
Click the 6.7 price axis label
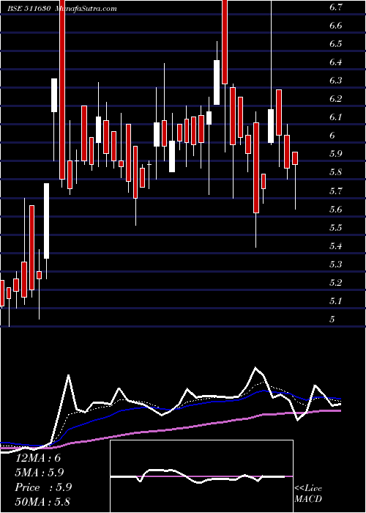pyautogui.click(x=336, y=7)
